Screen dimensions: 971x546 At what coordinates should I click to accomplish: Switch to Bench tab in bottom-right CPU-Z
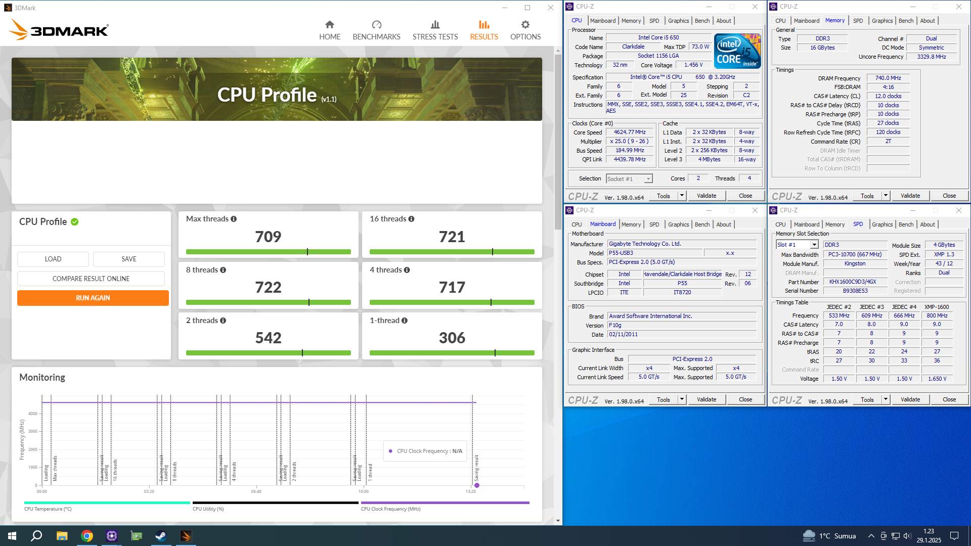coord(906,224)
